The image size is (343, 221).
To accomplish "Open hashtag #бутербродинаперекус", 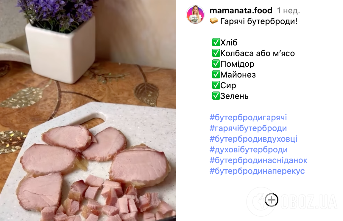I will (x=257, y=171).
